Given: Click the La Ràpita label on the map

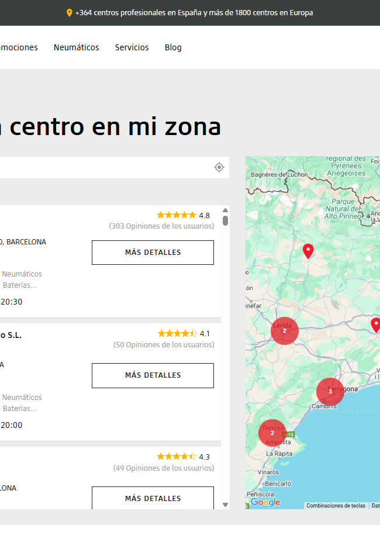Looking at the screenshot, I should tap(279, 454).
